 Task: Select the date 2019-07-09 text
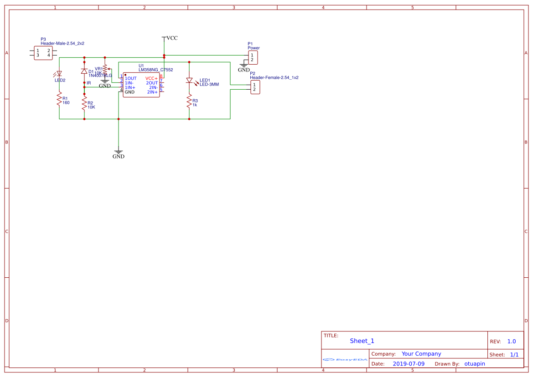pyautogui.click(x=409, y=363)
